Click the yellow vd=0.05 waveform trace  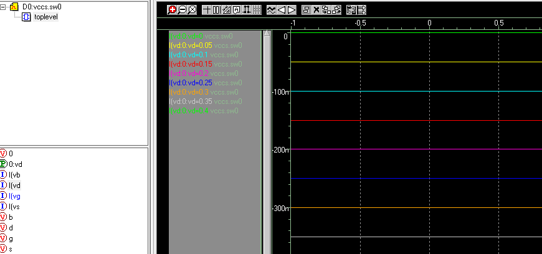point(416,62)
